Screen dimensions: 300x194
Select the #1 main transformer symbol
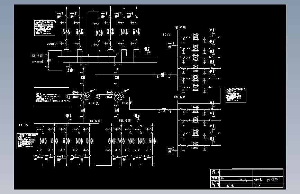tap(84, 97)
